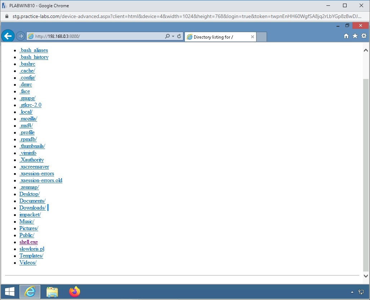Screen dimensions: 370x300
Task: Open the shell.exe link
Action: pos(28,242)
